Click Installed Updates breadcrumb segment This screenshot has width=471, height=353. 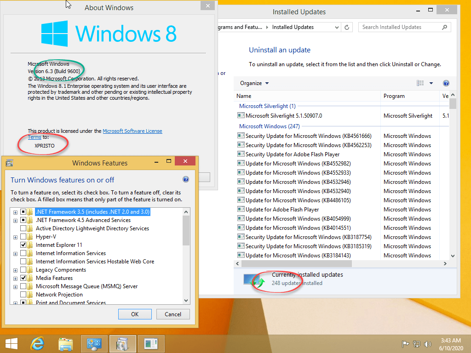pos(293,27)
